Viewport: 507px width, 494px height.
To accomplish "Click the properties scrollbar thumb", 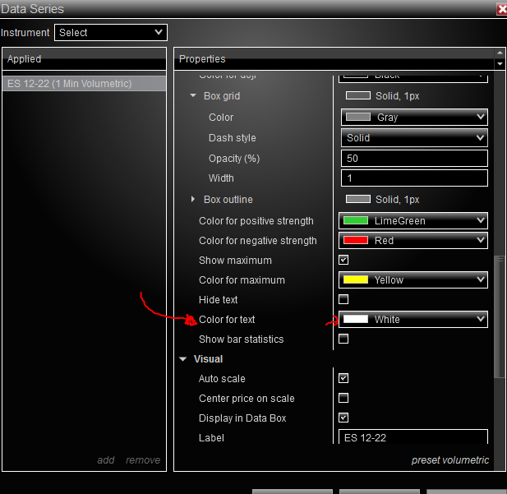I will pos(500,316).
